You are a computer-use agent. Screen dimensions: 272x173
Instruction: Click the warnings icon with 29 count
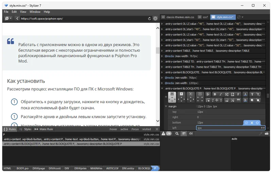(x=166, y=133)
